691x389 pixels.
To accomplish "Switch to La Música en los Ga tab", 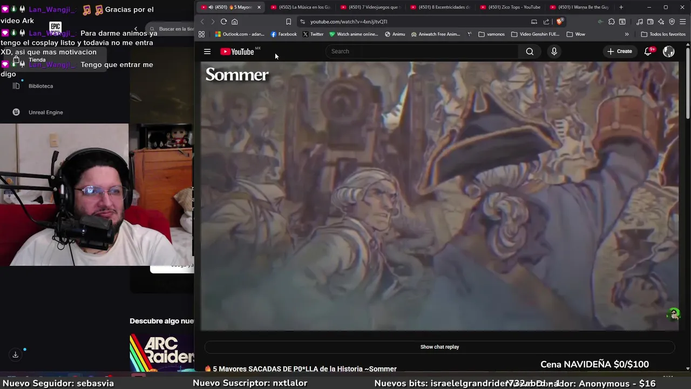I will 300,7.
